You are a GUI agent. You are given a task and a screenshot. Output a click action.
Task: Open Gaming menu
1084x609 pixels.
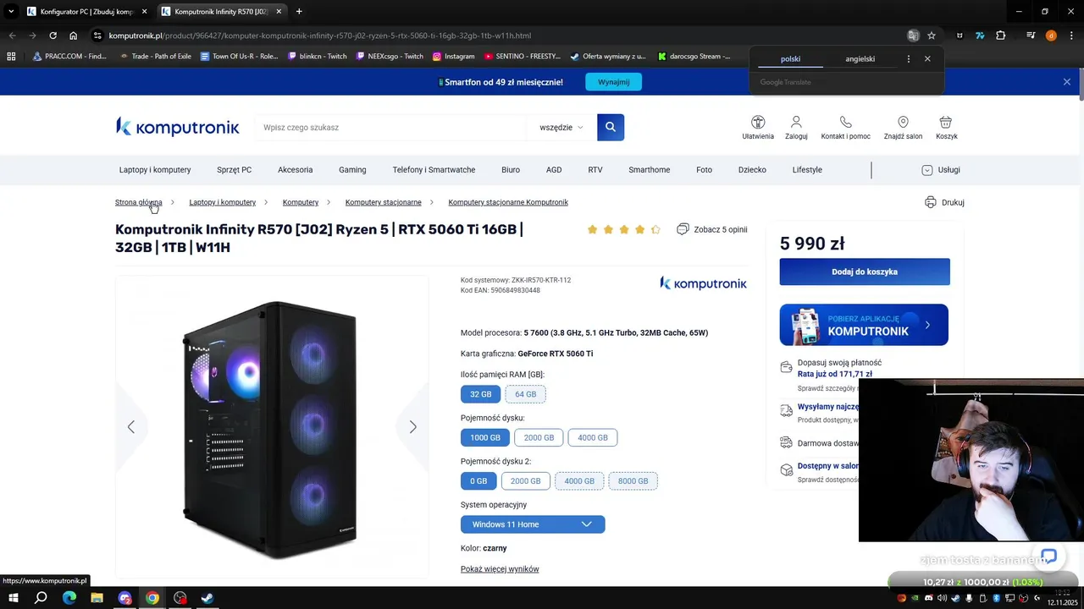point(352,170)
